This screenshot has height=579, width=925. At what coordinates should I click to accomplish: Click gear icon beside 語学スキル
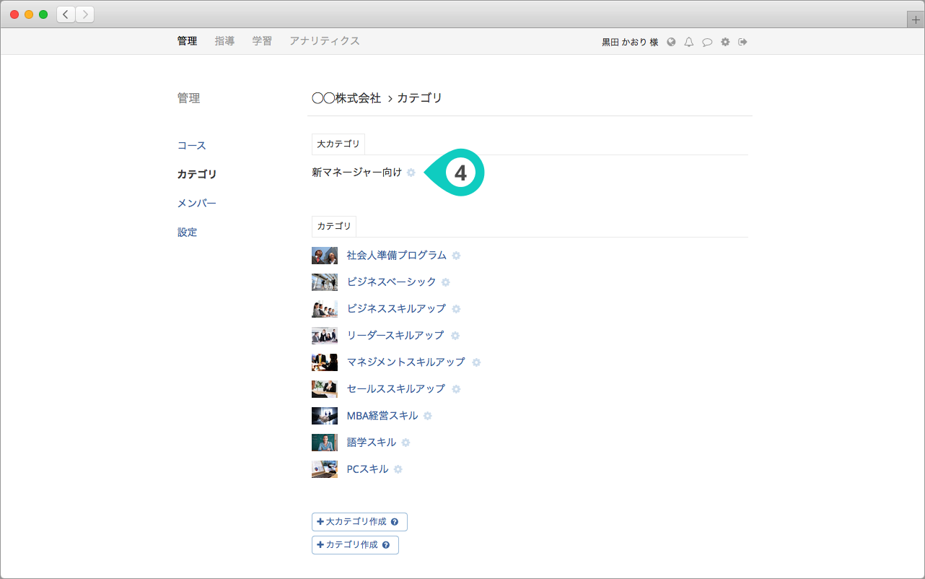click(x=405, y=443)
